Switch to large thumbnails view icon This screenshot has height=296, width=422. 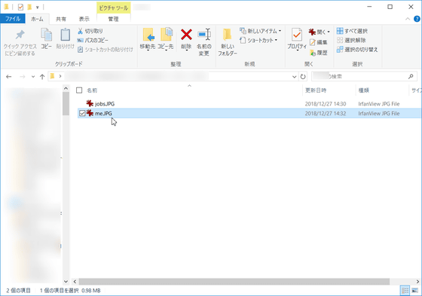click(x=414, y=290)
